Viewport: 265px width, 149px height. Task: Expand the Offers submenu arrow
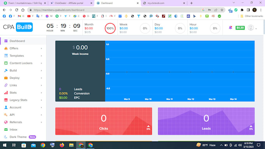pos(41,48)
